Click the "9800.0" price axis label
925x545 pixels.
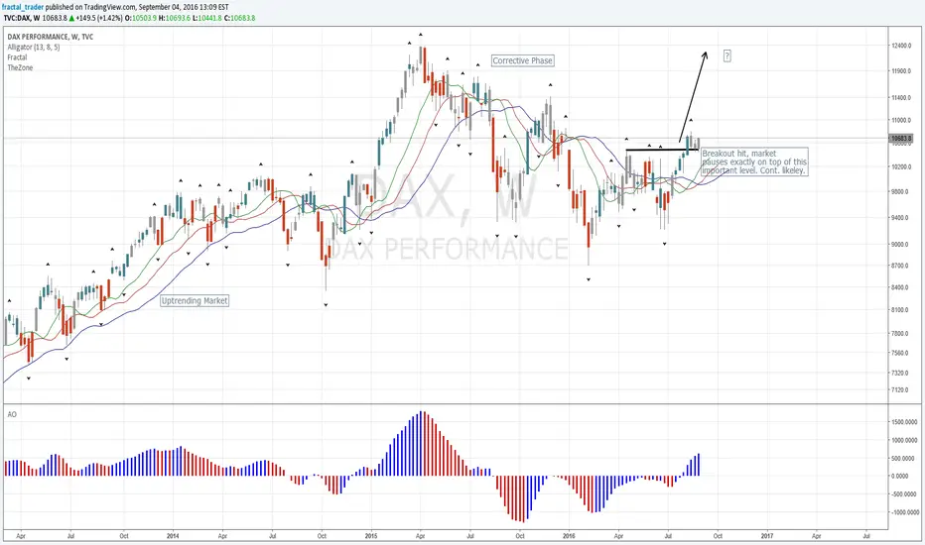[899, 191]
